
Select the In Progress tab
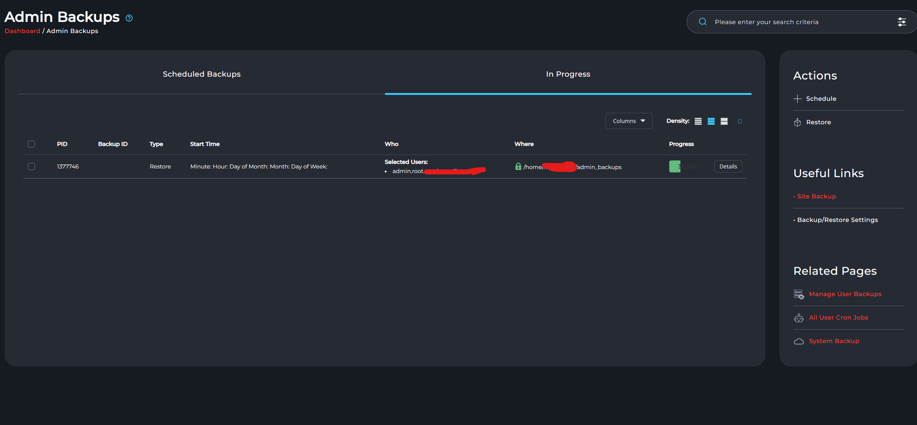568,74
